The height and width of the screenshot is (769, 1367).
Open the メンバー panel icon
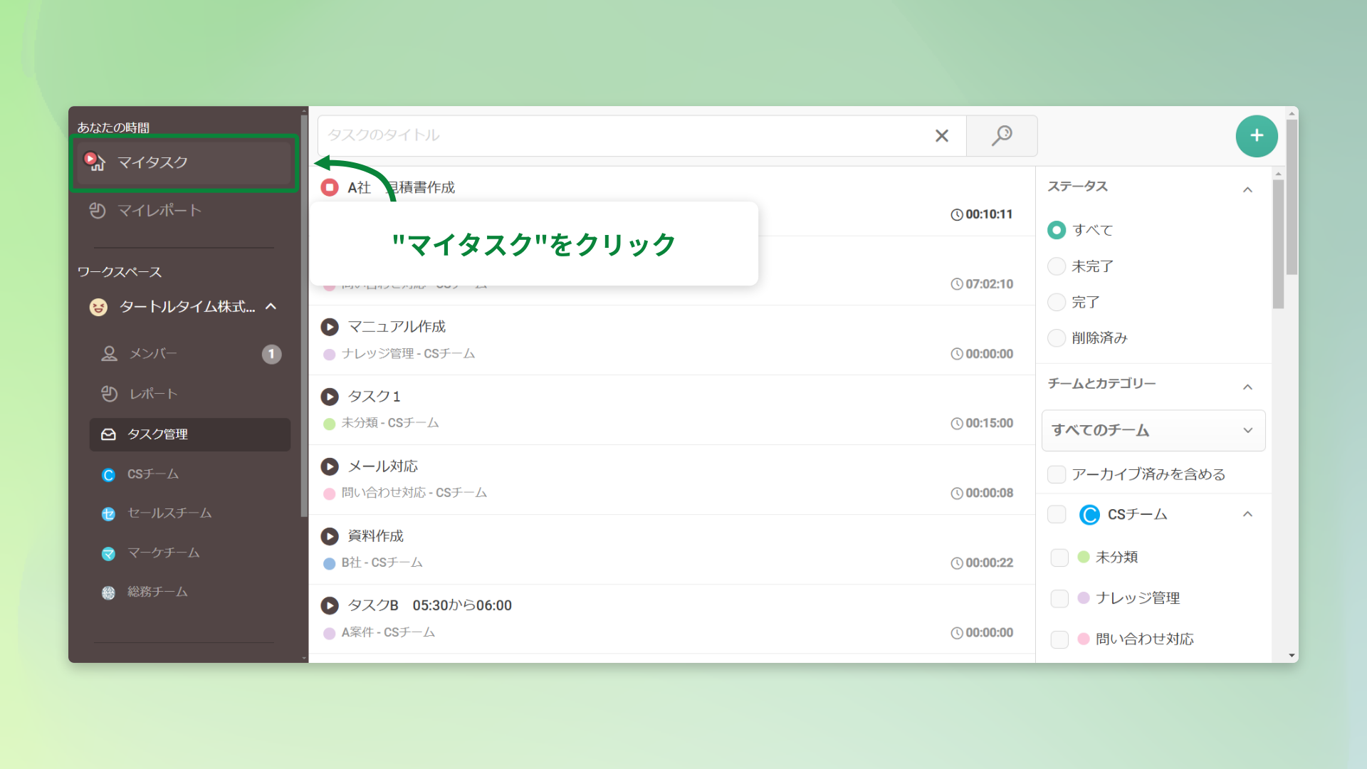[x=108, y=354]
